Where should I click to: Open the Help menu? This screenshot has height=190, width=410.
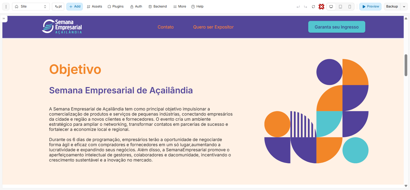(197, 7)
